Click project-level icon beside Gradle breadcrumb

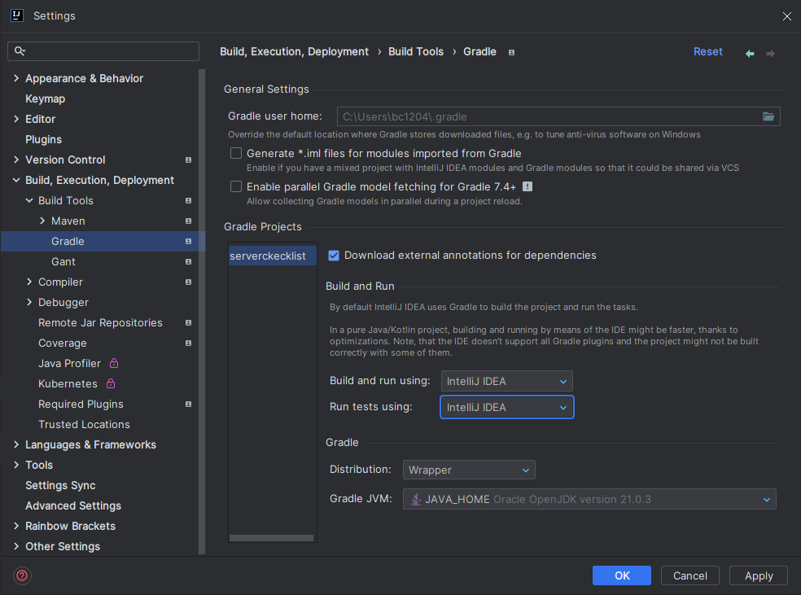point(511,52)
